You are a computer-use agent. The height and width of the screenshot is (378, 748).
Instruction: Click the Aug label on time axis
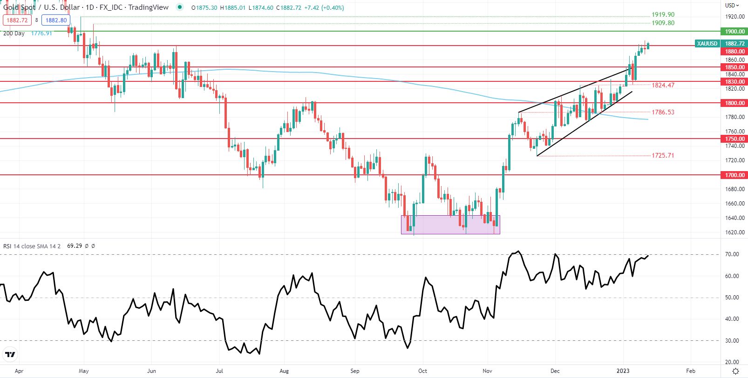284,371
